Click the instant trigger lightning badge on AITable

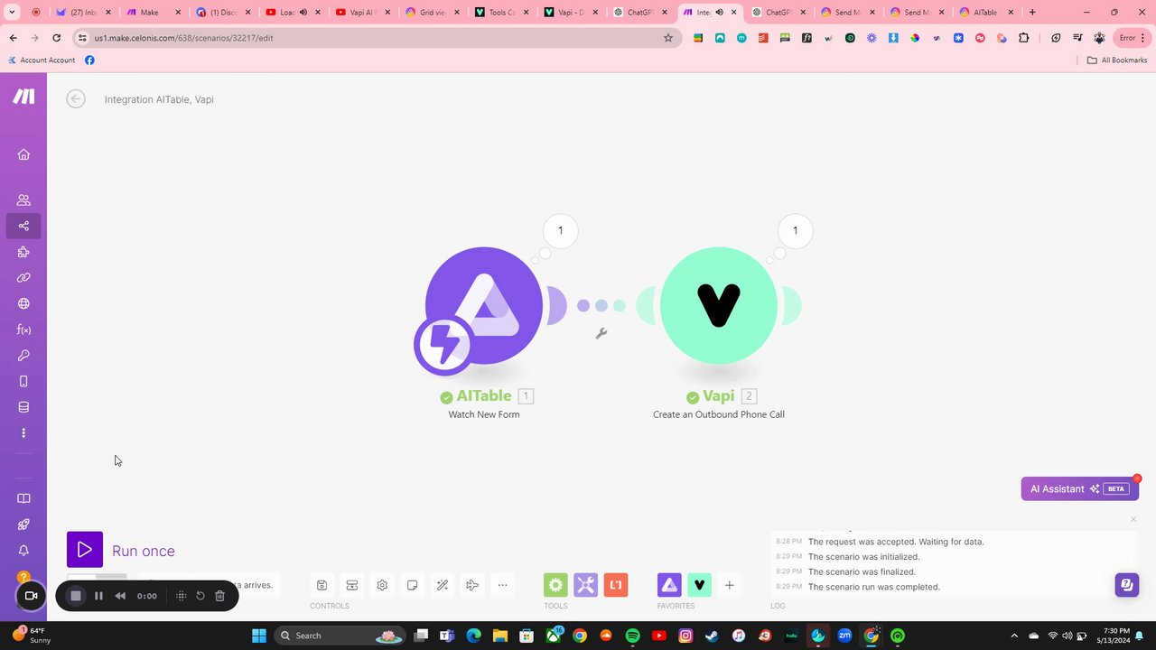click(443, 346)
